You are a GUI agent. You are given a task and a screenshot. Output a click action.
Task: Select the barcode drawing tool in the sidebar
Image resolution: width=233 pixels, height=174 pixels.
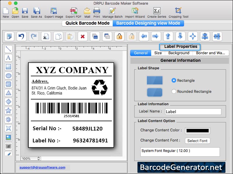[8, 146]
